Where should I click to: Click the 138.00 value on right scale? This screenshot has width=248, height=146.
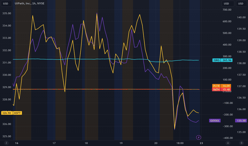point(241,63)
